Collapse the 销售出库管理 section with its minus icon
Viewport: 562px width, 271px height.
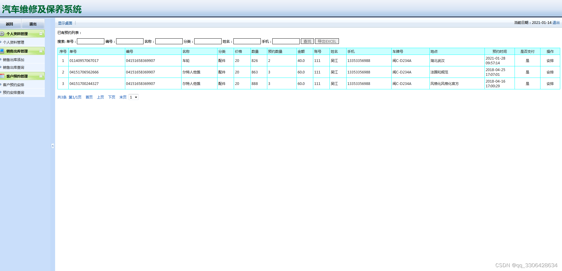pos(41,51)
